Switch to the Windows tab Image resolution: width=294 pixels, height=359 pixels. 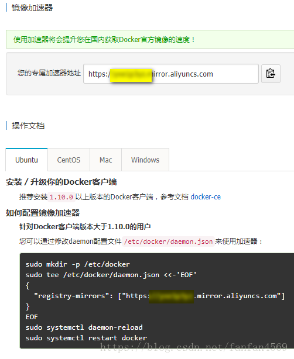145,160
